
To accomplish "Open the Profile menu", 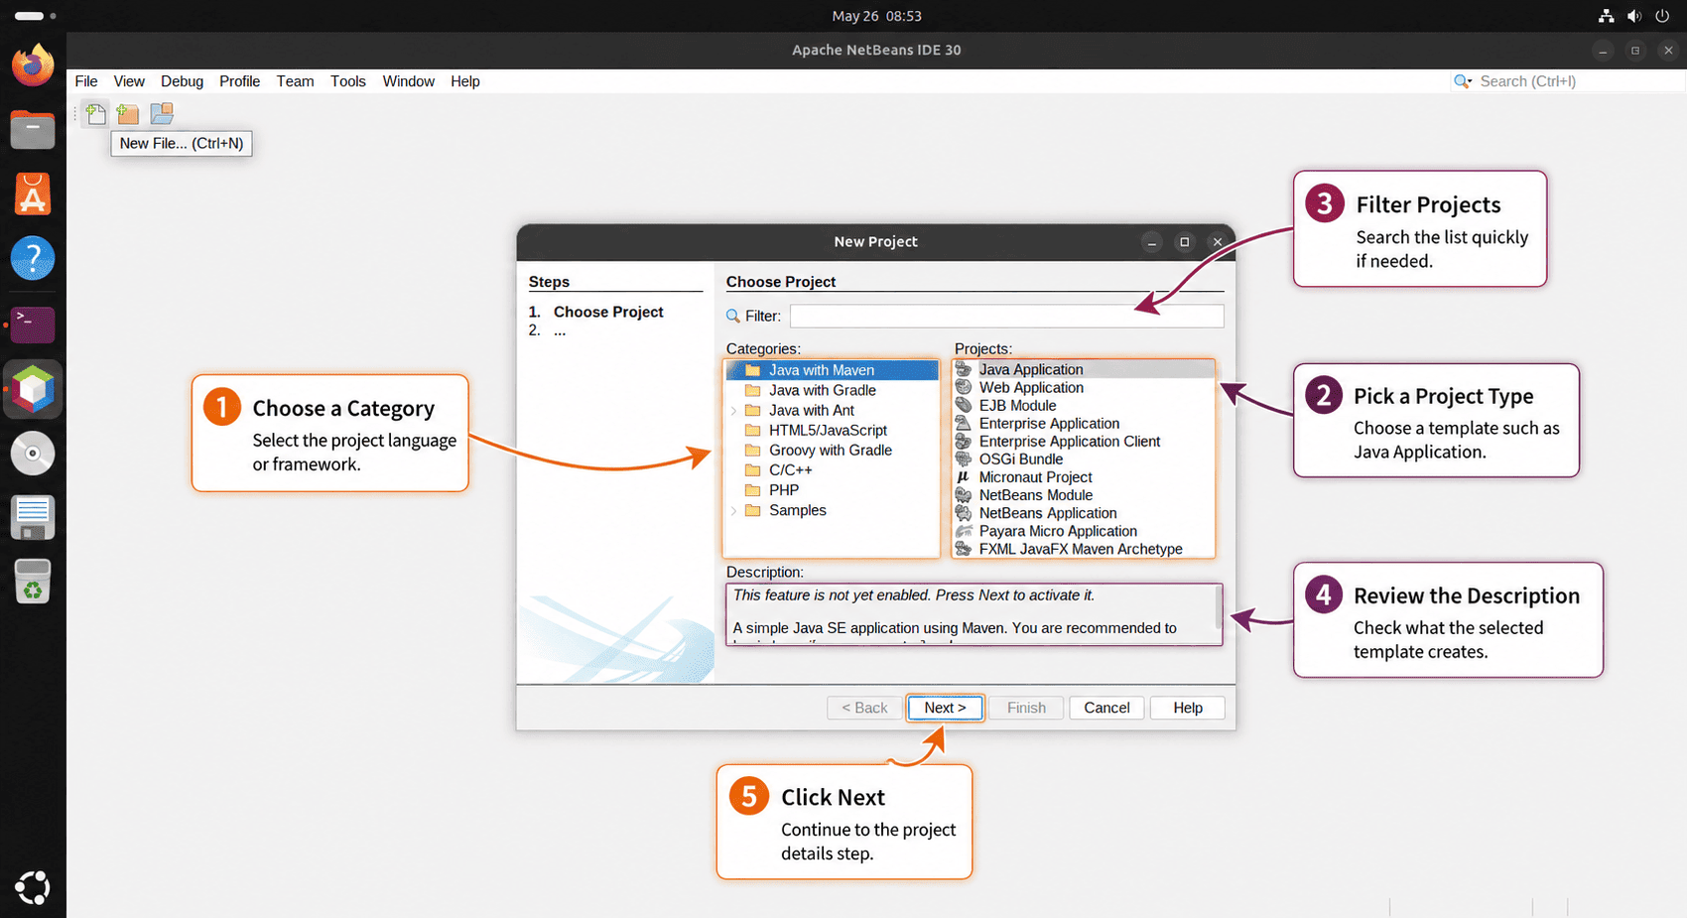I will click(x=240, y=81).
